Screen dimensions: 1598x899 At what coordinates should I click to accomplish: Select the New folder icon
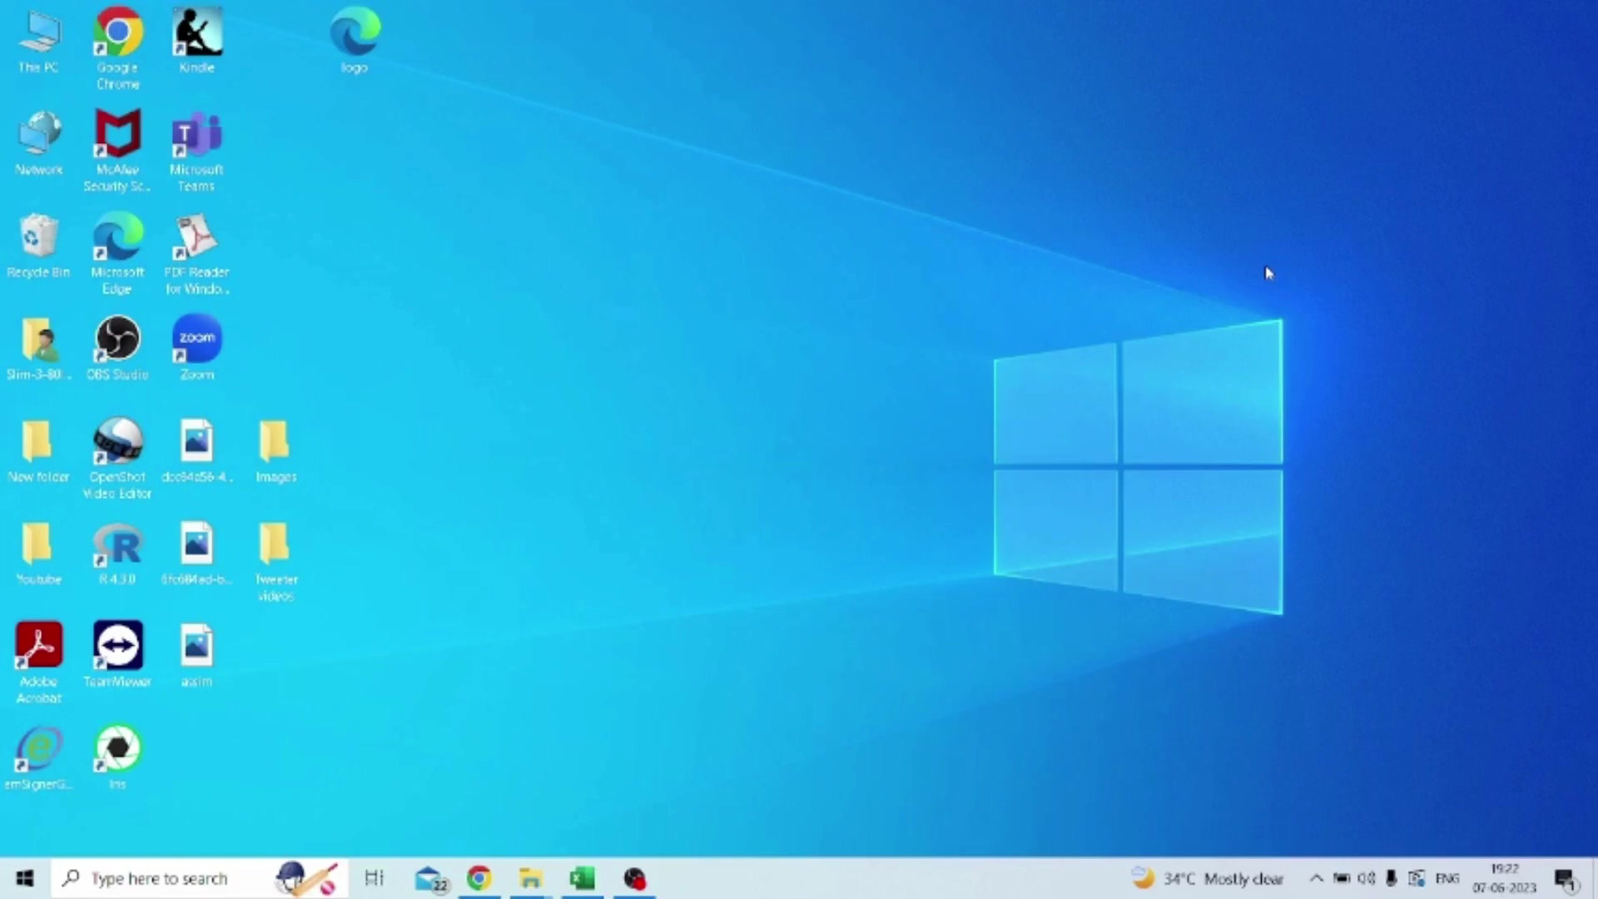click(x=38, y=450)
